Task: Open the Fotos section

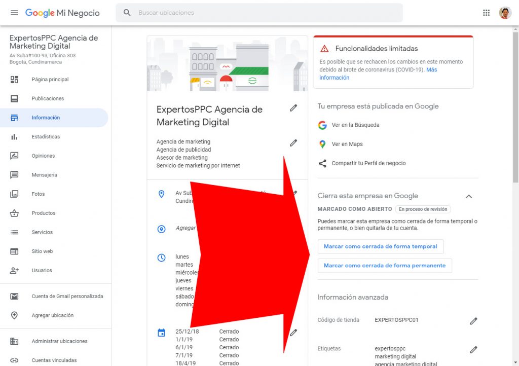Action: (x=36, y=194)
